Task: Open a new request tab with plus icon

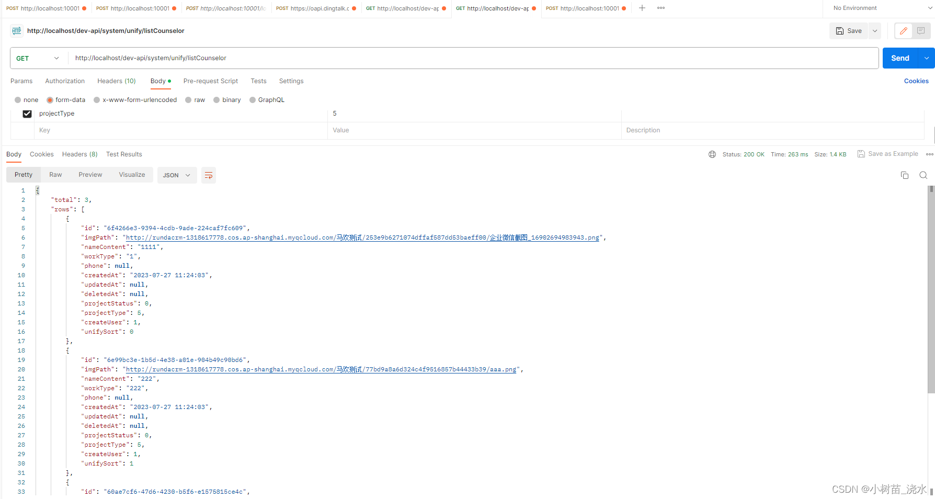Action: (642, 8)
